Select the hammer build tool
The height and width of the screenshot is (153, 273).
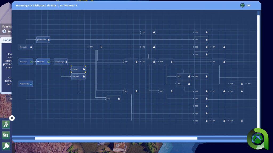point(6,146)
